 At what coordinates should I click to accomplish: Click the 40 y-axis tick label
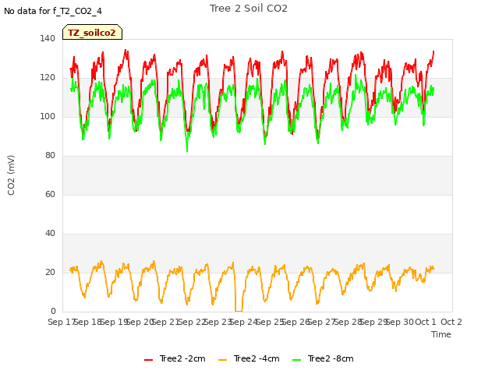click(50, 234)
